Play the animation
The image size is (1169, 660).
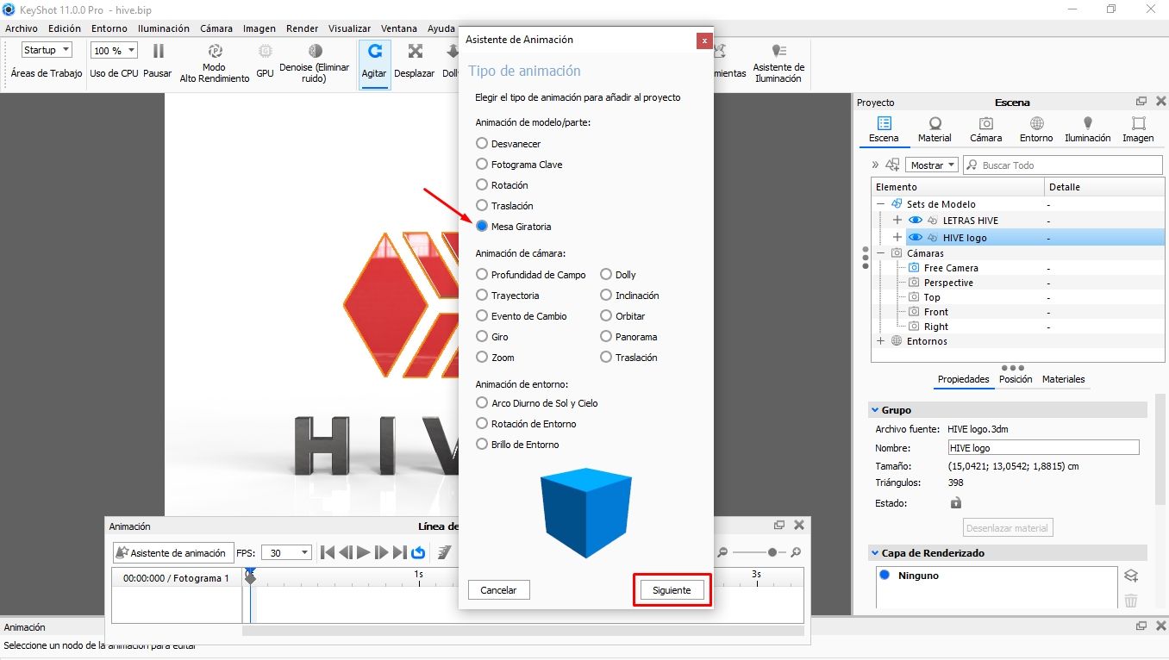pos(364,553)
